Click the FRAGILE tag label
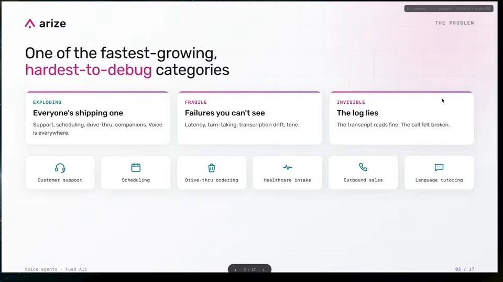This screenshot has width=503, height=282. (x=195, y=102)
